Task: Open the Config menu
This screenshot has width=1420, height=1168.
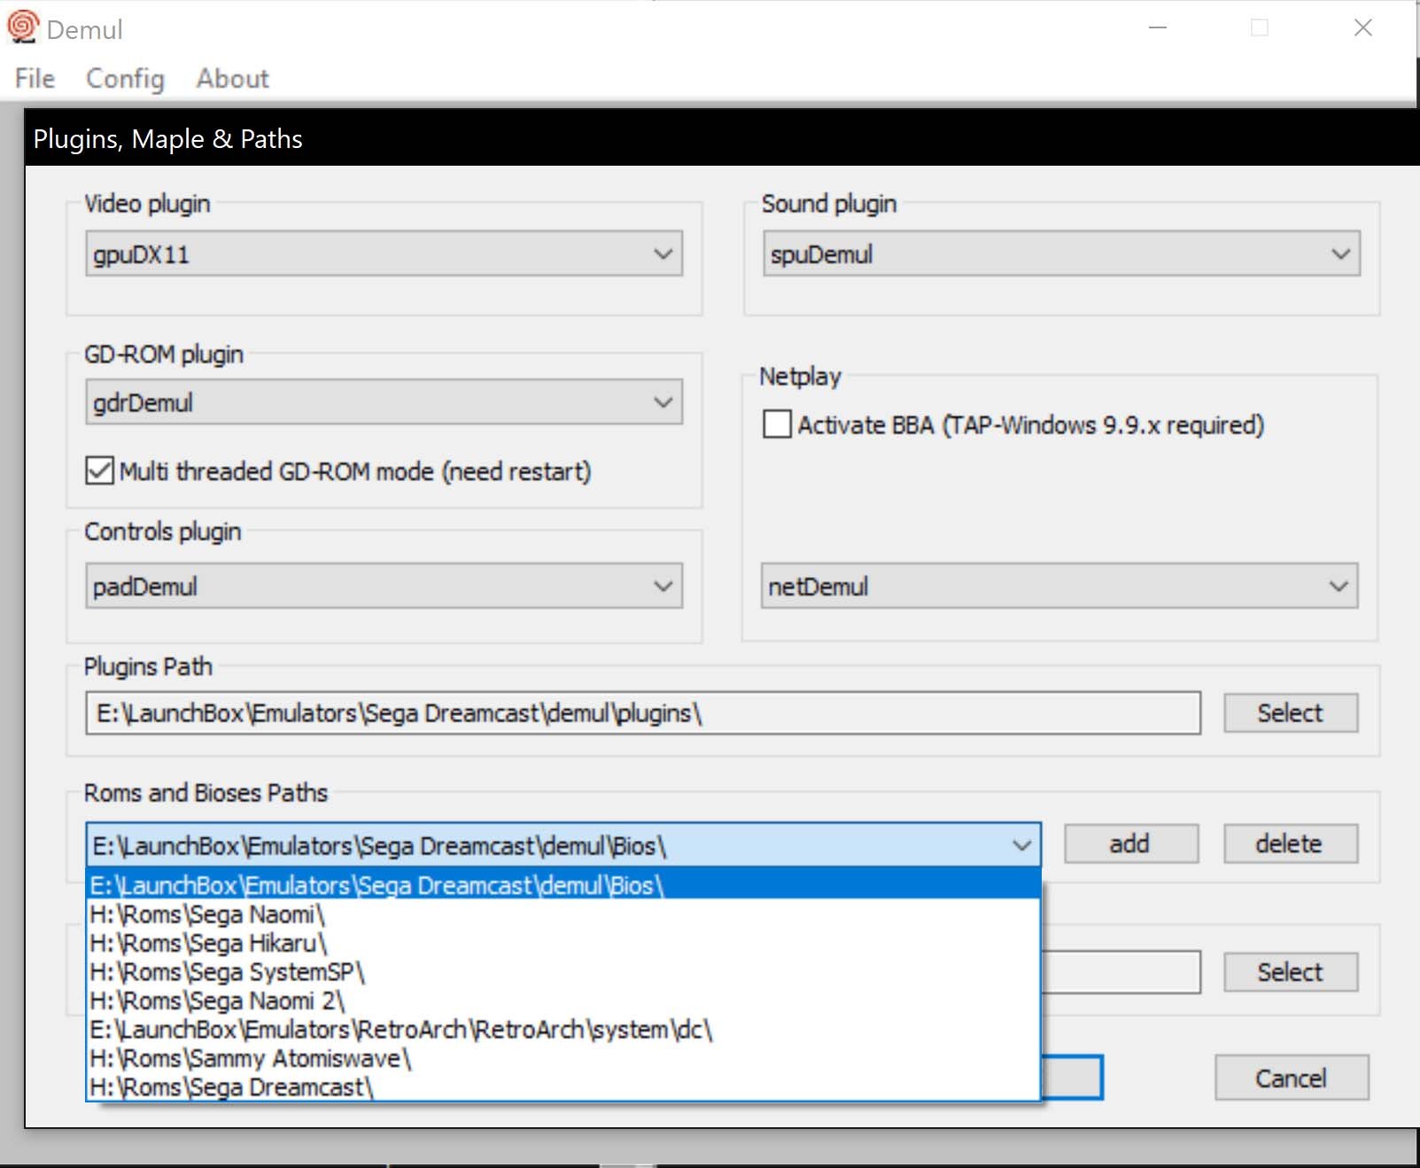Action: [125, 79]
